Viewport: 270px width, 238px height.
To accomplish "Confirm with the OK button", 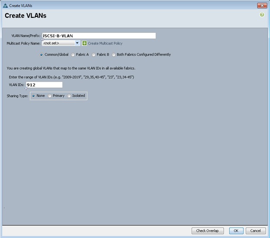I will click(x=236, y=231).
